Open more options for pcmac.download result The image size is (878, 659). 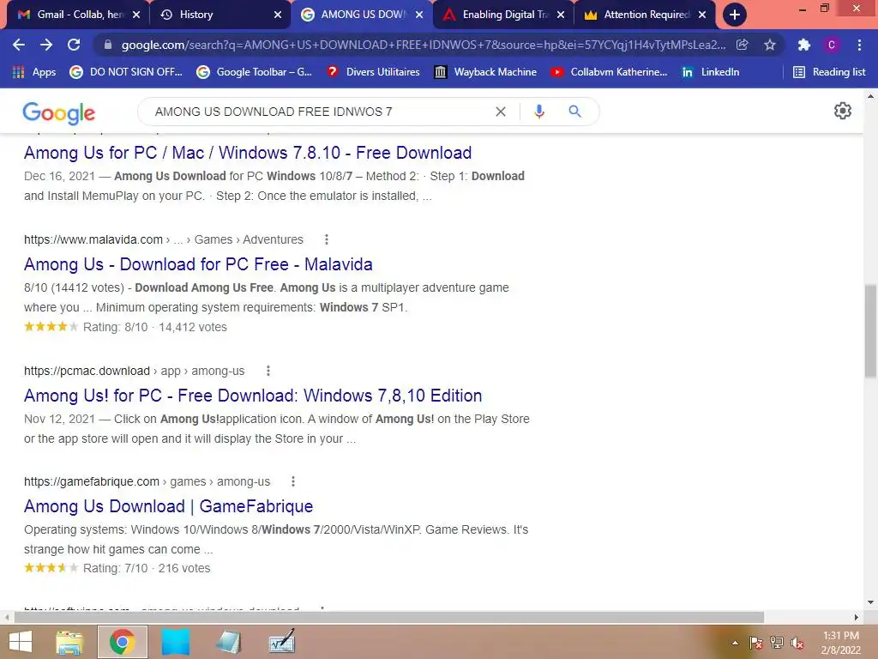coord(268,371)
